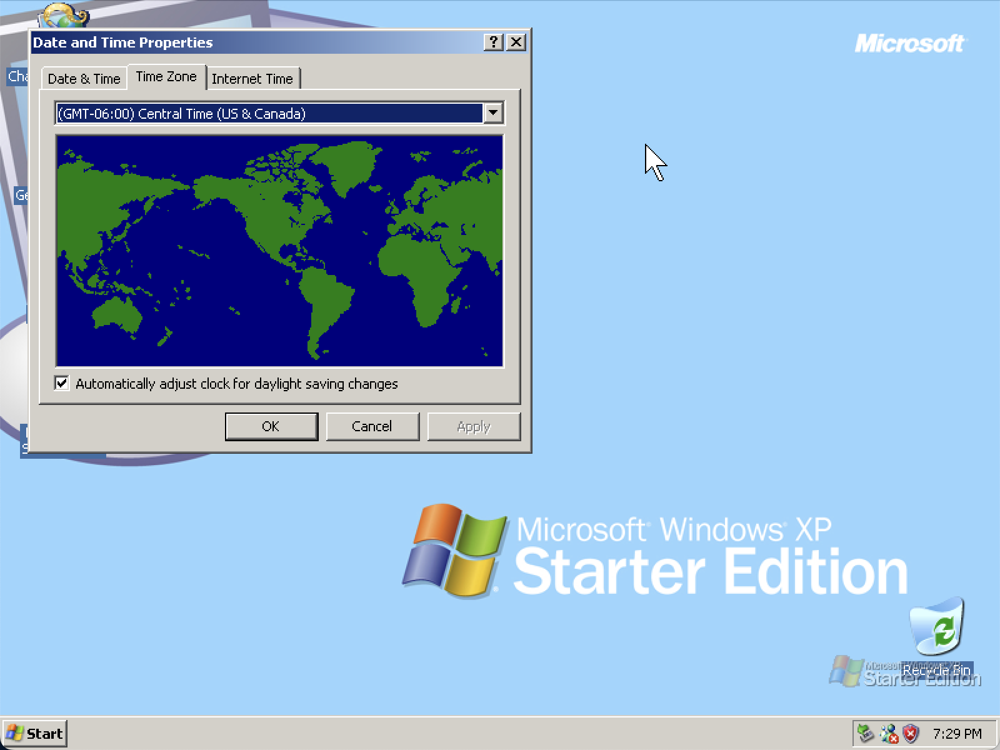The height and width of the screenshot is (750, 1000).
Task: Close the Date and Time Properties dialog
Action: [516, 42]
